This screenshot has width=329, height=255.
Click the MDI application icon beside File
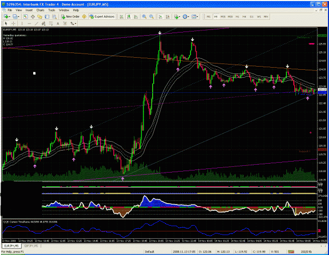(4, 10)
